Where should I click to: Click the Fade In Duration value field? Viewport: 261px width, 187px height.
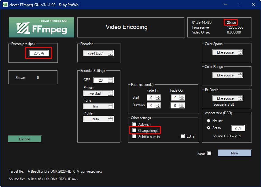(151, 105)
